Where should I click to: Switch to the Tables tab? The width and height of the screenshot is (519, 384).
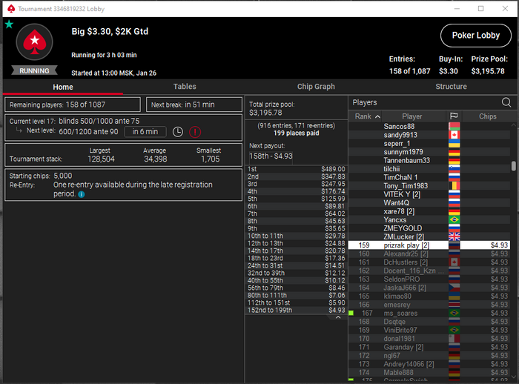(x=185, y=87)
